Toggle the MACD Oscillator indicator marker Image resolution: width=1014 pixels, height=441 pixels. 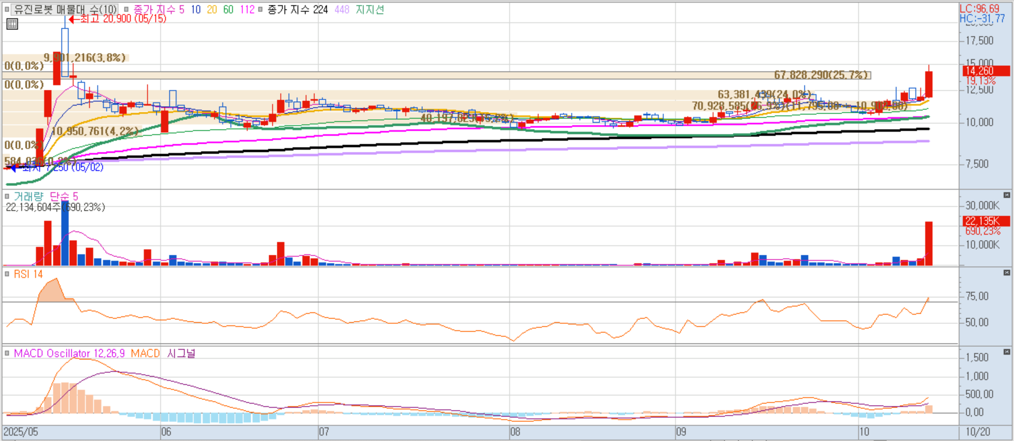click(7, 353)
